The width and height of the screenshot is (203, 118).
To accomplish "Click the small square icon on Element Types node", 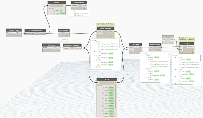I will click(20, 36).
